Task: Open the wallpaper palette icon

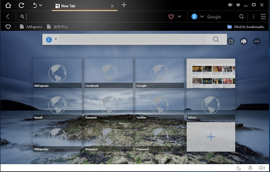Action: pos(244,41)
